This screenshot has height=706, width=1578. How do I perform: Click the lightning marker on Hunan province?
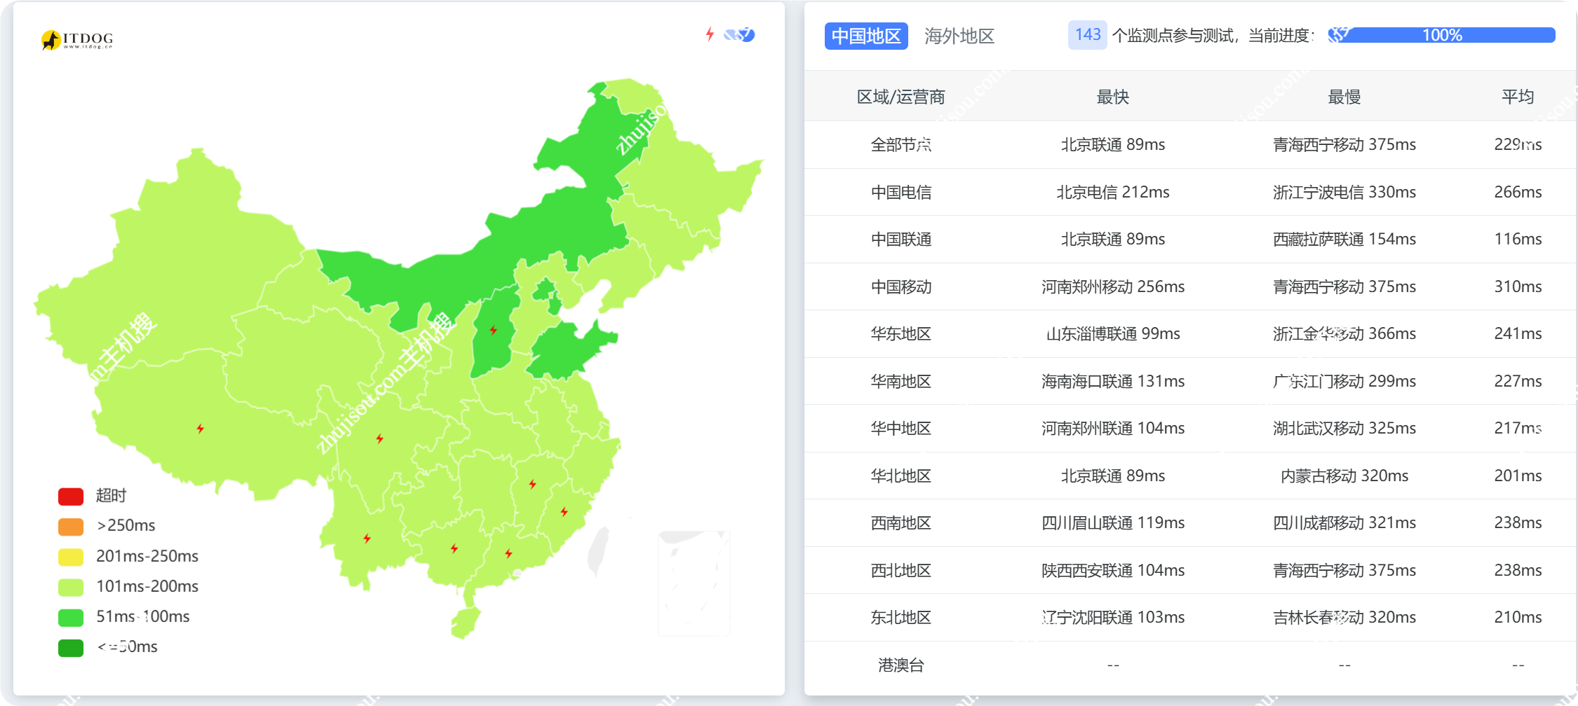click(x=532, y=483)
